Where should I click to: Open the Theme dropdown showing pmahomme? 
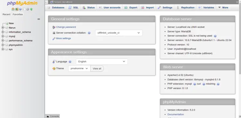pos(79,68)
